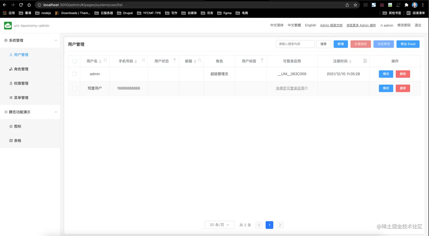Open the phone number column search icon

pyautogui.click(x=143, y=60)
